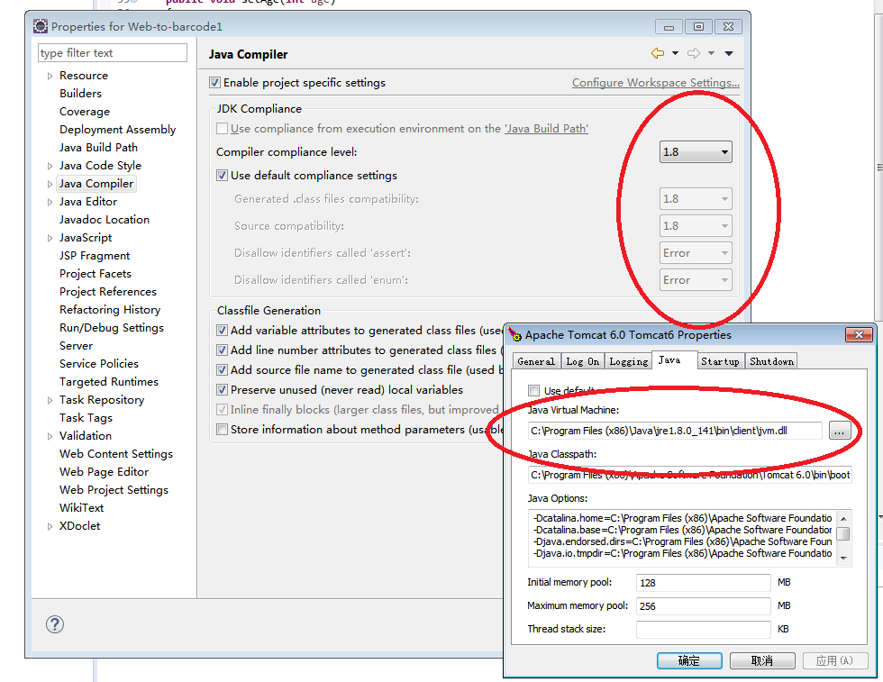Click the Java Classpath field
This screenshot has width=883, height=682.
(690, 475)
